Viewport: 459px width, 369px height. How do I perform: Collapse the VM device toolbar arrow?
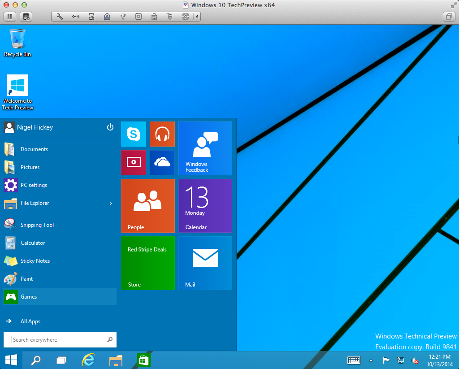point(197,17)
